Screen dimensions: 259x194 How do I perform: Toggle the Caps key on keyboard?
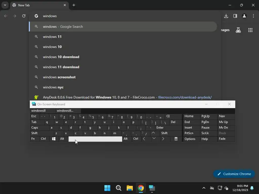[x=40, y=128]
